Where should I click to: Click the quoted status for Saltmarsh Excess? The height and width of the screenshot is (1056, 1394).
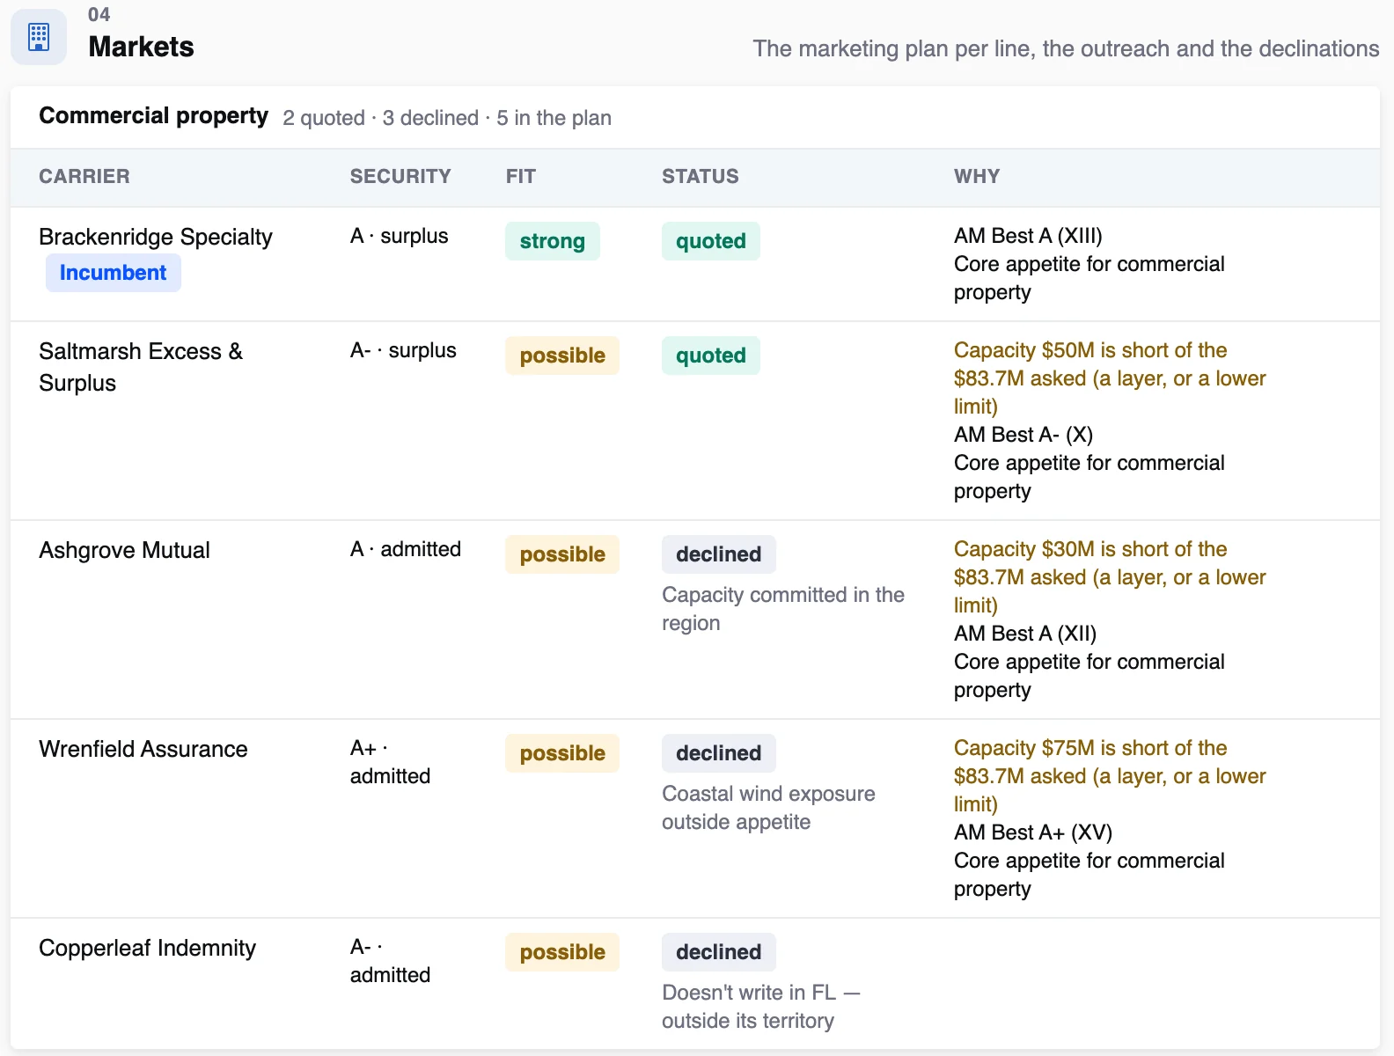tap(711, 356)
